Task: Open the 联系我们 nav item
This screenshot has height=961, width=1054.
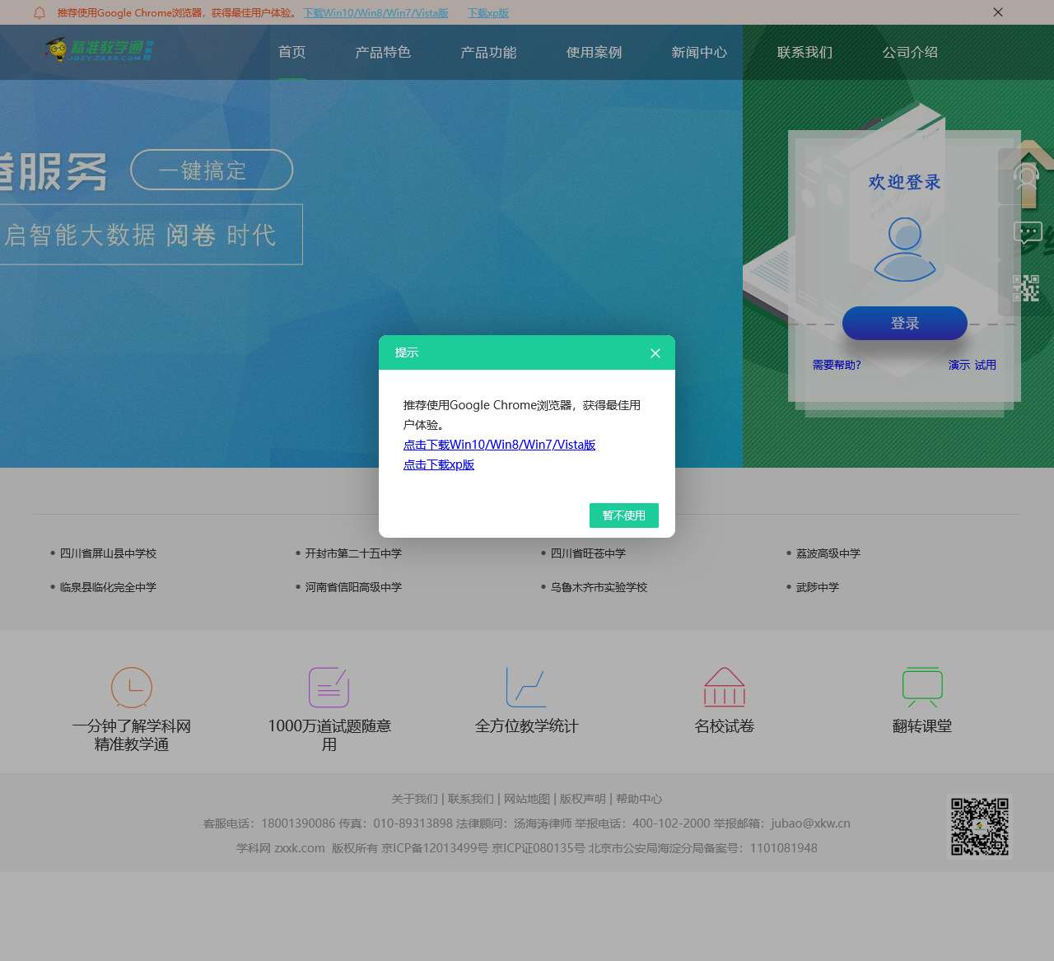Action: point(804,52)
